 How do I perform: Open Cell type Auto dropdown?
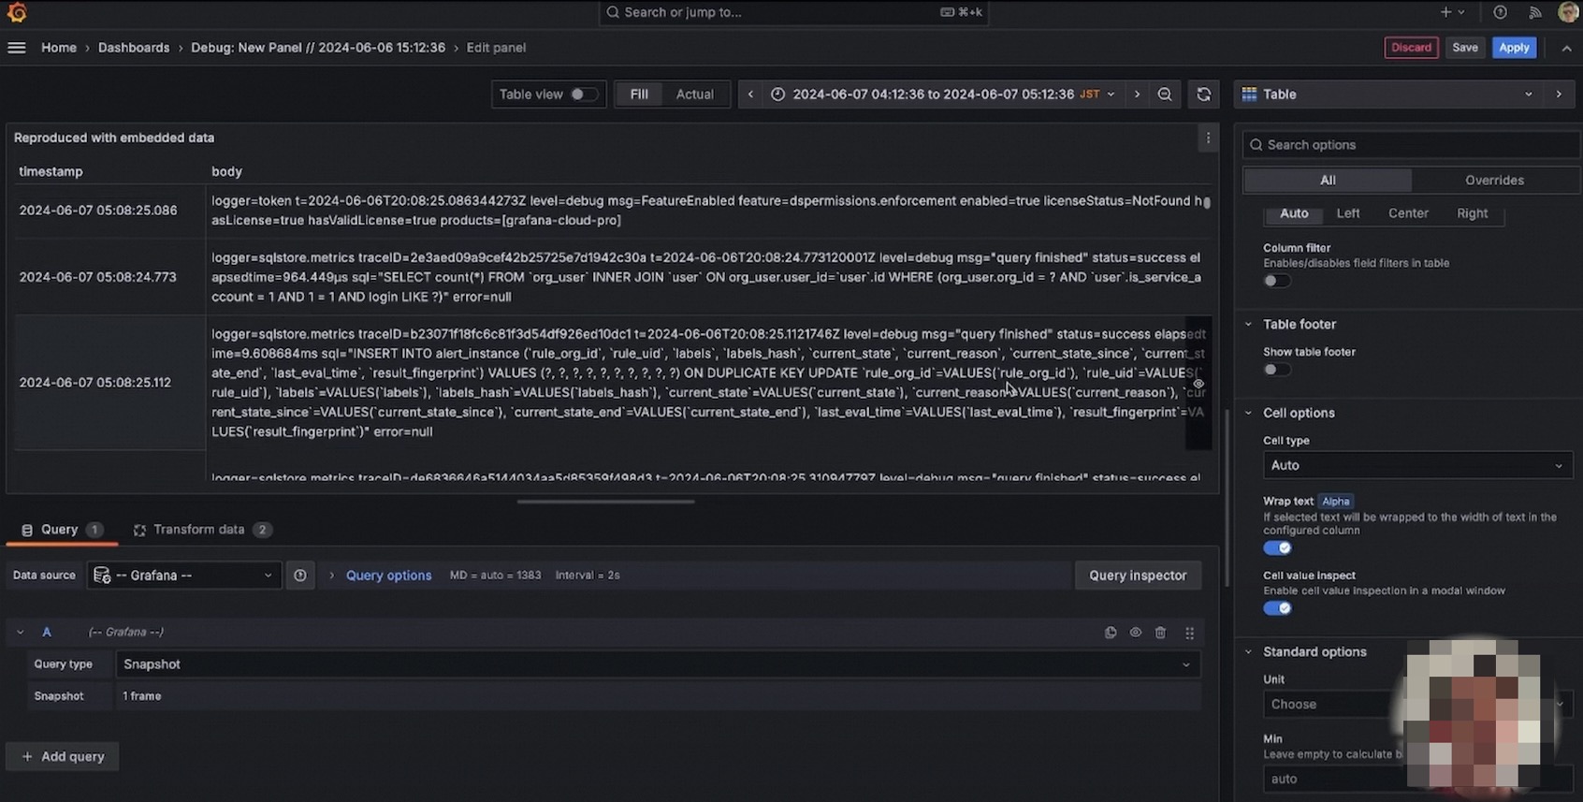tap(1417, 465)
